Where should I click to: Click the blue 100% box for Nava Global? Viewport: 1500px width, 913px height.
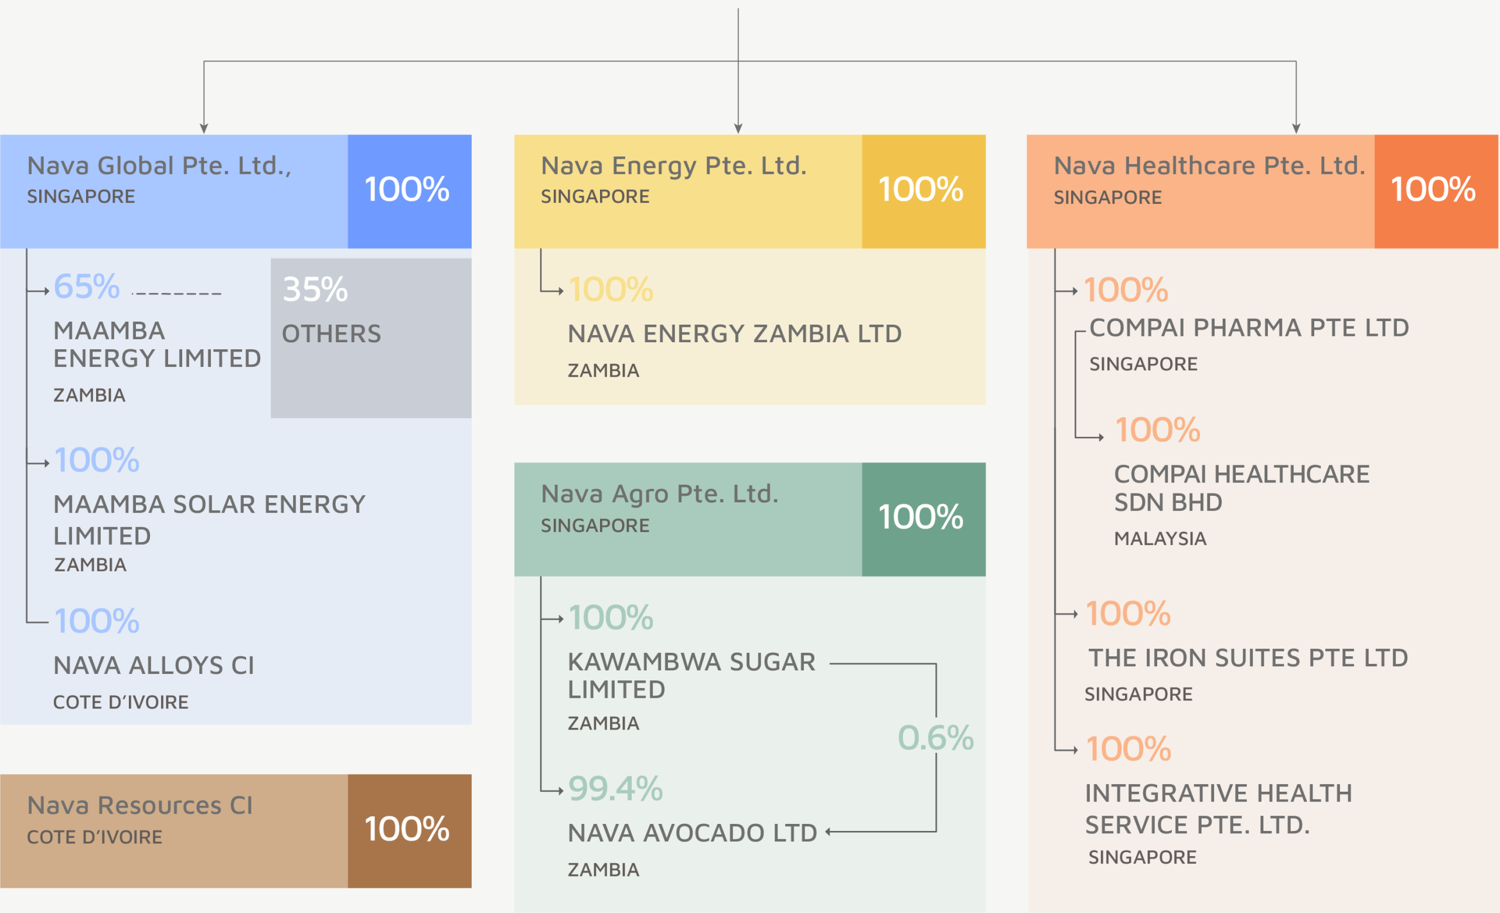[409, 191]
